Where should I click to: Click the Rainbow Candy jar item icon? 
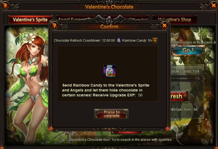110,71
